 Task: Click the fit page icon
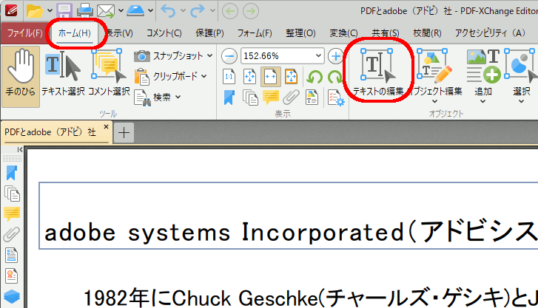click(x=250, y=77)
